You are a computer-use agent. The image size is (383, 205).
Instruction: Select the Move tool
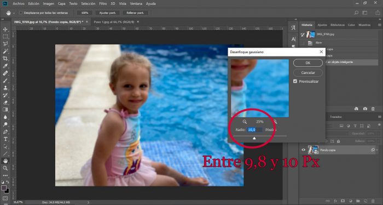pos(5,30)
